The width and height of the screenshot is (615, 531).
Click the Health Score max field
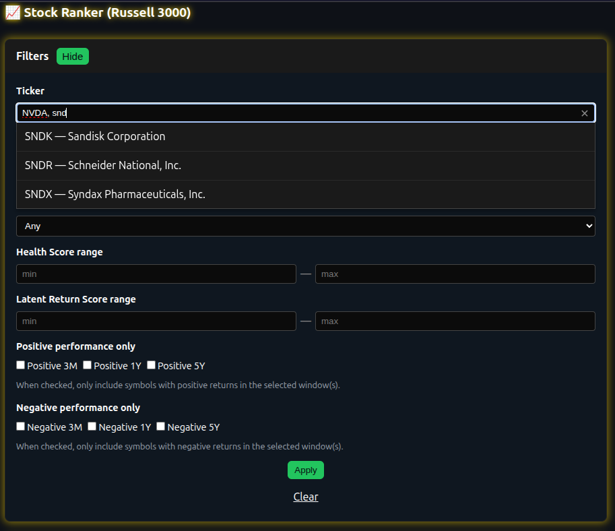(455, 274)
